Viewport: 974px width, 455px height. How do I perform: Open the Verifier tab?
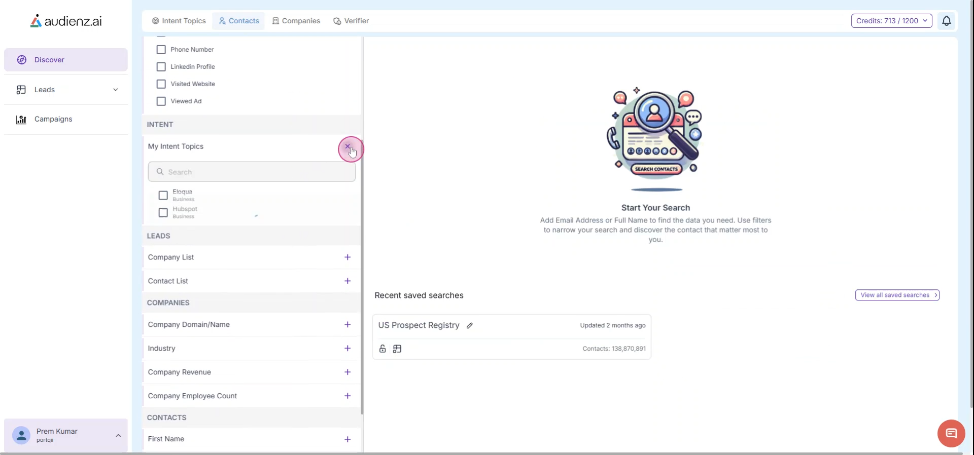[x=351, y=21]
